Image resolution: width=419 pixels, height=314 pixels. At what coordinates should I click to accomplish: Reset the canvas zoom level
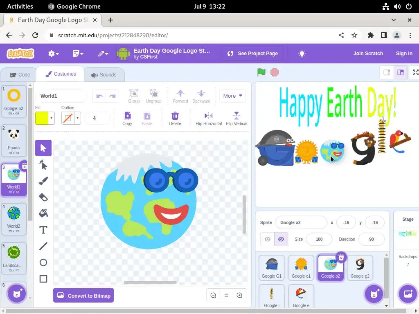(226, 295)
